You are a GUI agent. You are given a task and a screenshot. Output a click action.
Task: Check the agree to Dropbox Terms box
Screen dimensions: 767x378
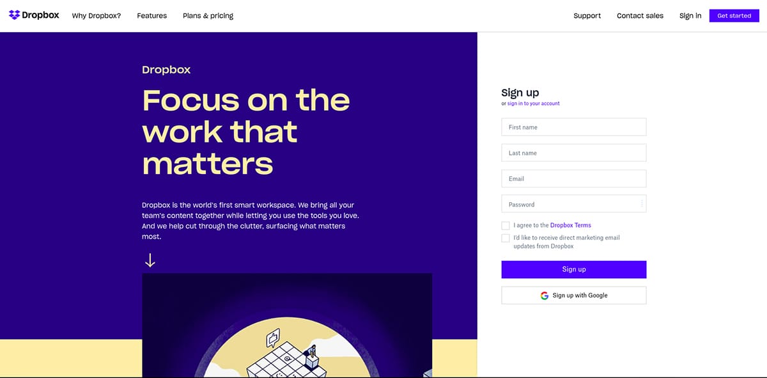click(x=506, y=226)
